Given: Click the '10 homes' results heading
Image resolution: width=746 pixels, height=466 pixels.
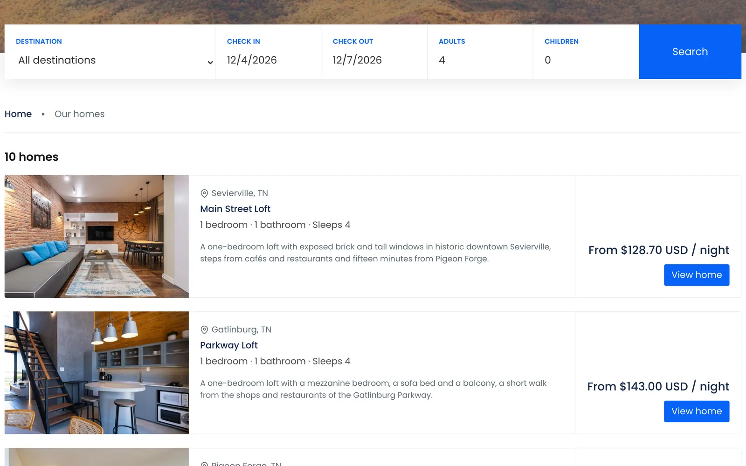Looking at the screenshot, I should click(x=32, y=157).
